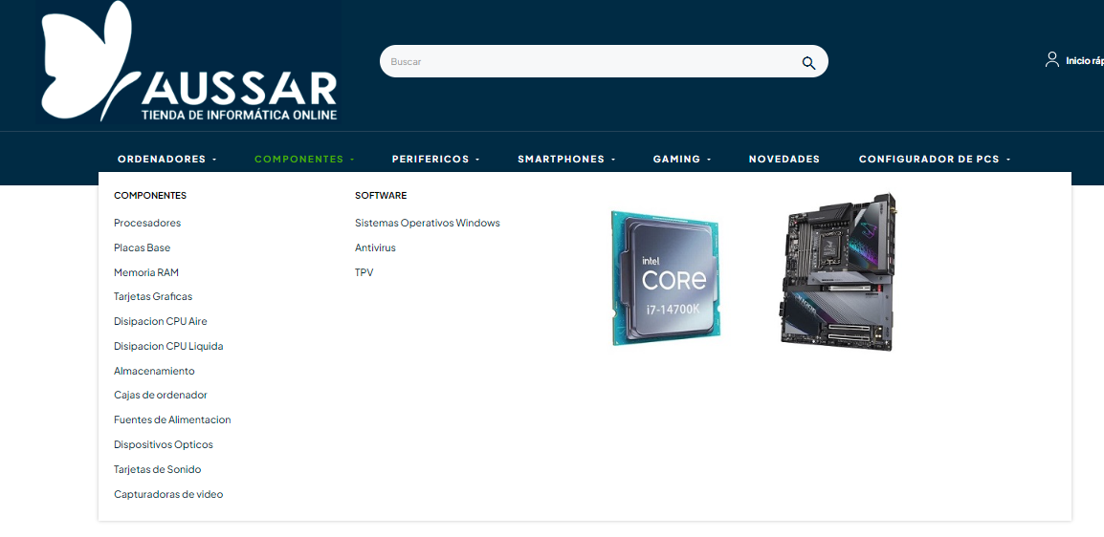Screen dimensions: 1104x537
Task: Click the user account icon
Action: [x=1052, y=60]
